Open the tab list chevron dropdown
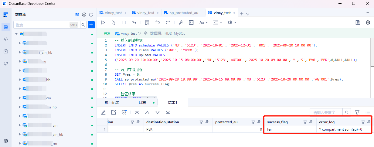 click(248, 14)
